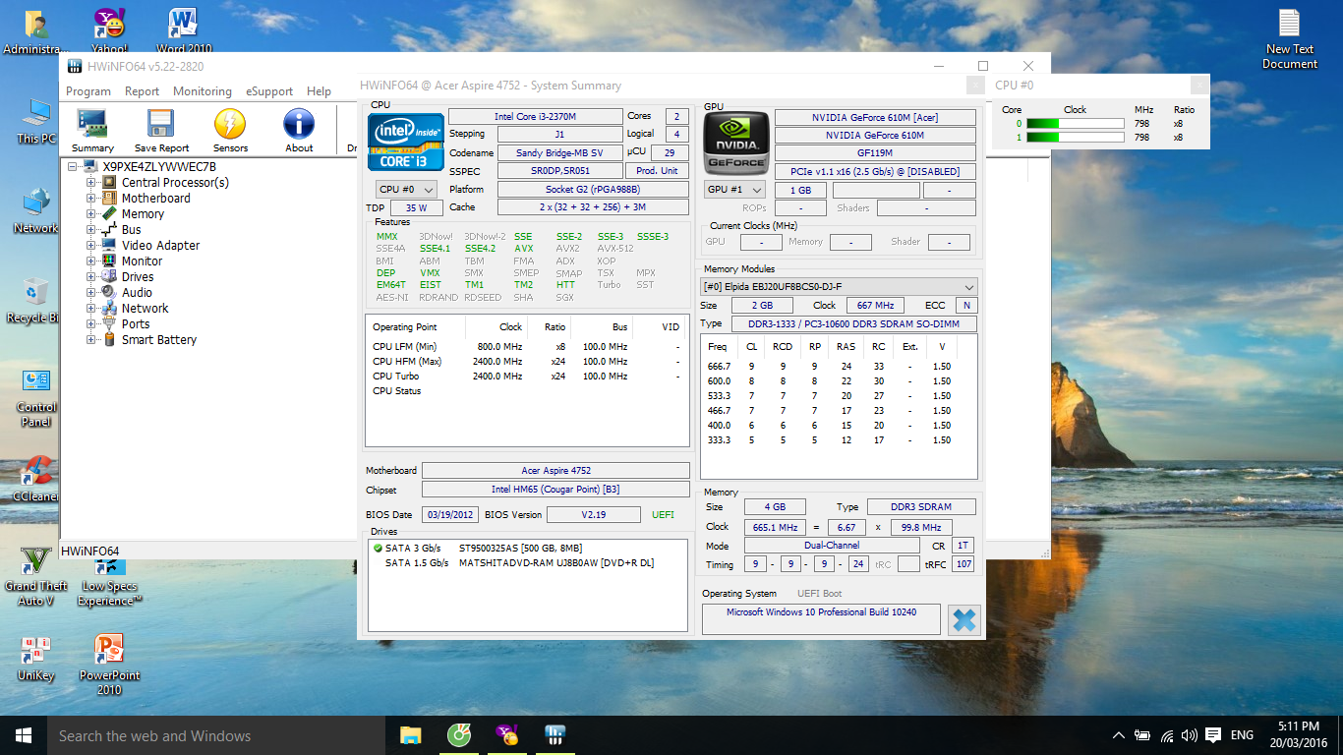Open the GPU #1 selector dropdown

click(734, 190)
